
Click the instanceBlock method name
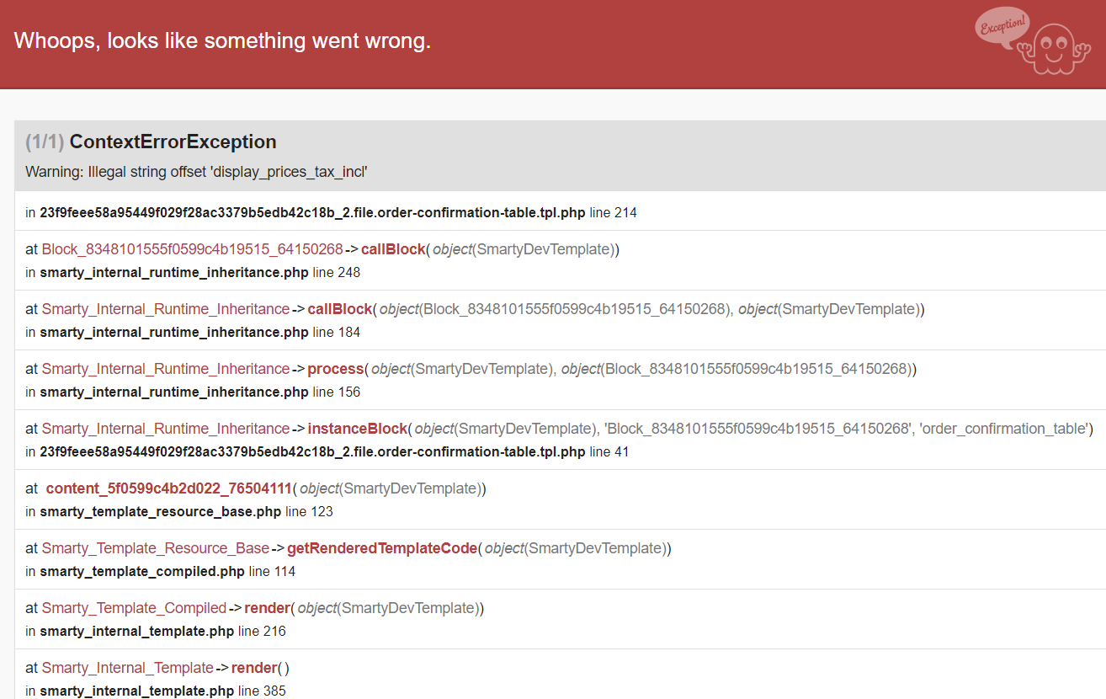tap(358, 429)
